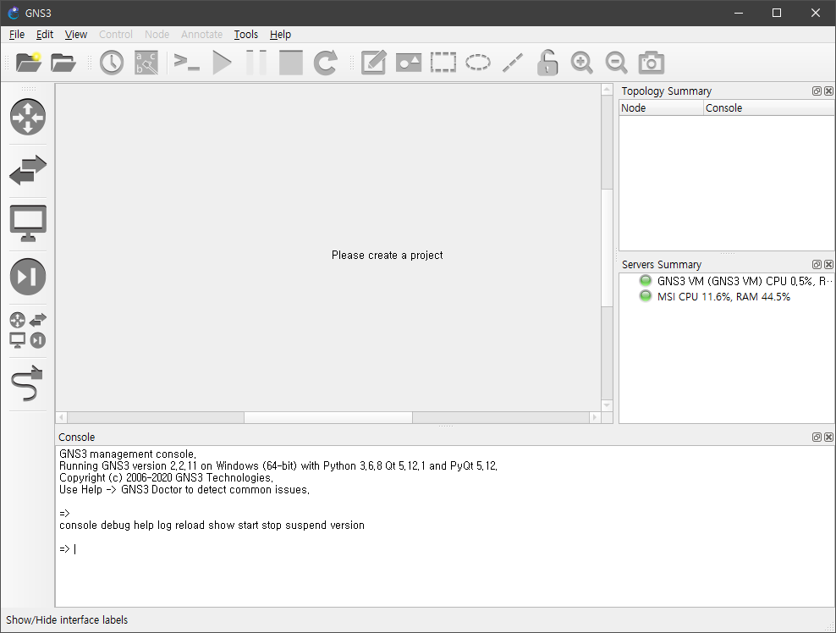
Task: Click the Zoom in magnifier icon
Action: click(x=581, y=63)
